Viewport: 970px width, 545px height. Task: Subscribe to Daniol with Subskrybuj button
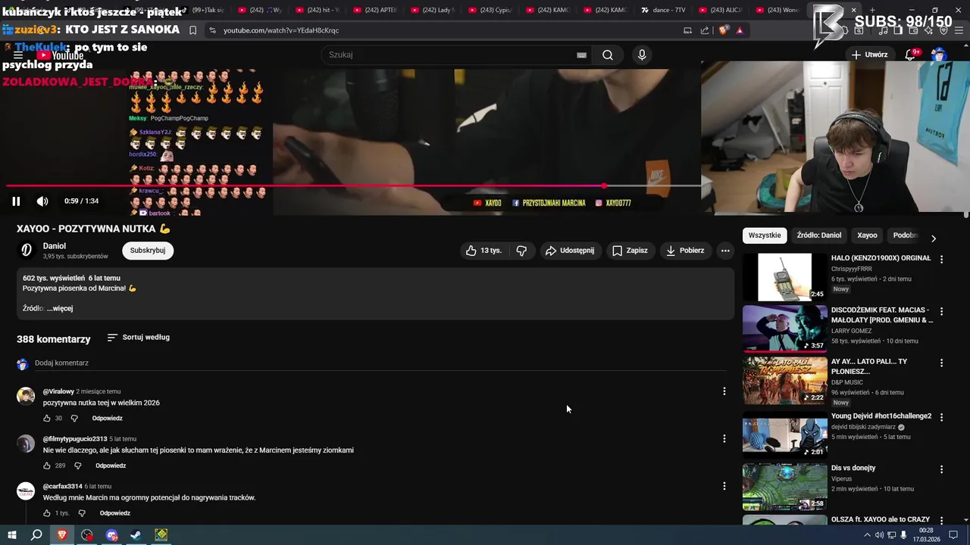[148, 251]
